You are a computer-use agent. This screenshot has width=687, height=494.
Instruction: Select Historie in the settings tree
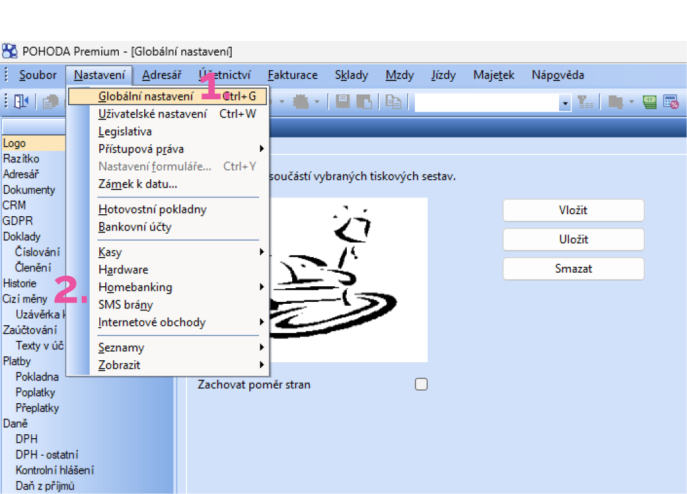19,283
